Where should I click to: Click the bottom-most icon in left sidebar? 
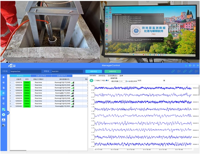pos(3,125)
